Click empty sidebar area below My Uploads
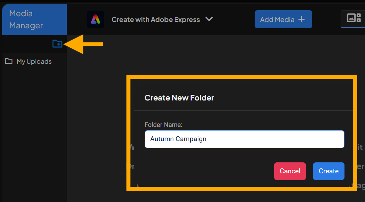The width and height of the screenshot is (365, 202). coord(34,134)
